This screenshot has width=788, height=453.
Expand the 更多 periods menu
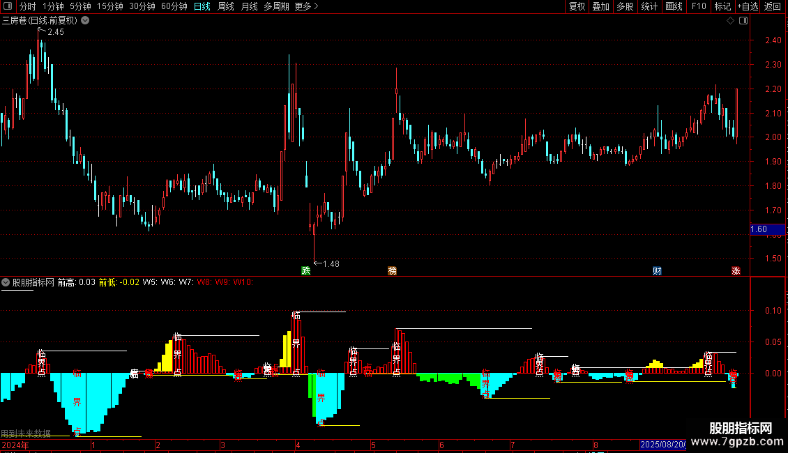pyautogui.click(x=307, y=6)
